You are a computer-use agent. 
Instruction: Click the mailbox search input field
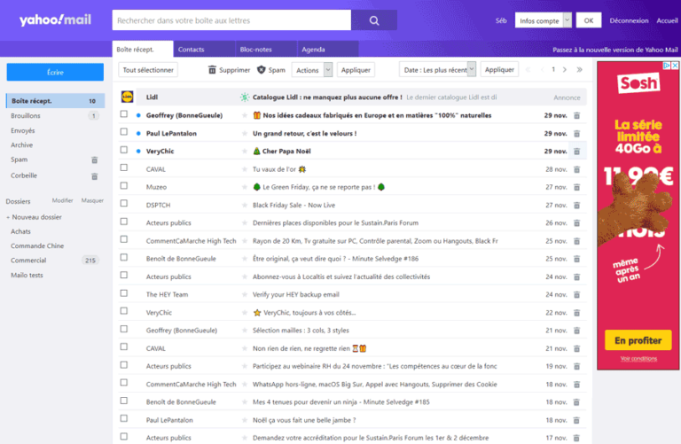(231, 20)
